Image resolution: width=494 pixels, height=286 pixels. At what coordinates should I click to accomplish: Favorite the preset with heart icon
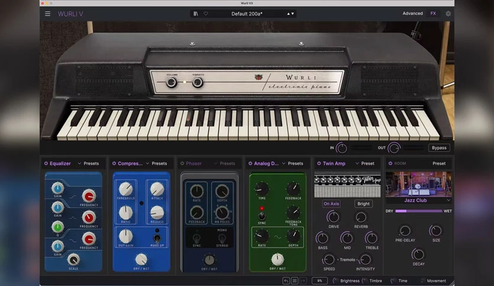(x=206, y=14)
